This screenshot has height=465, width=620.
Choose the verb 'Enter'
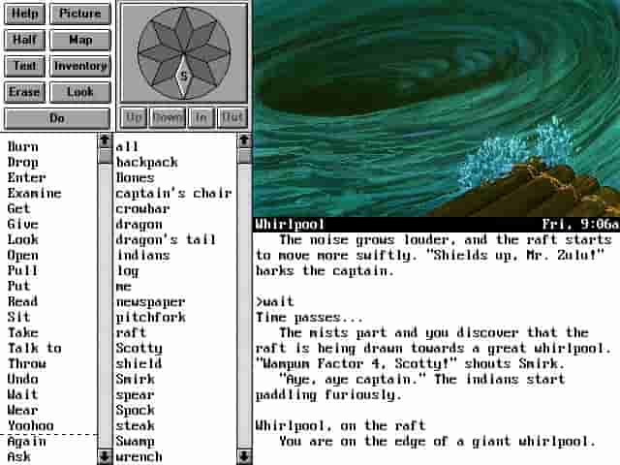[26, 177]
